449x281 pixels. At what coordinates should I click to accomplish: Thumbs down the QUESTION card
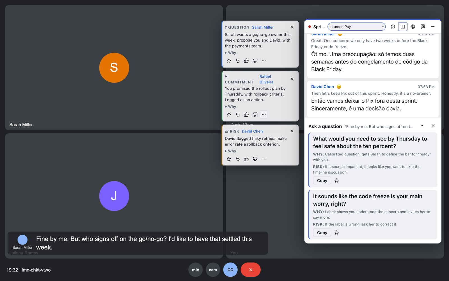(x=255, y=61)
